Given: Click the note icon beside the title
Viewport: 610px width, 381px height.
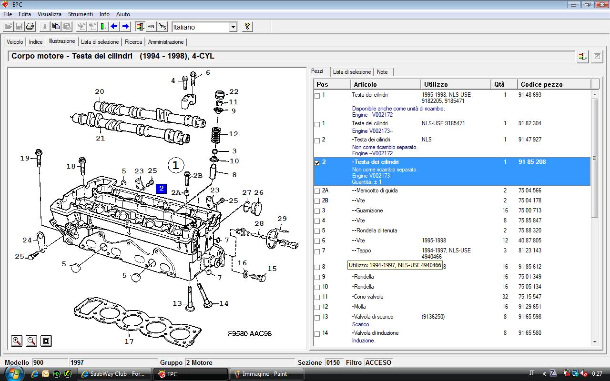Looking at the screenshot, I should point(597,56).
